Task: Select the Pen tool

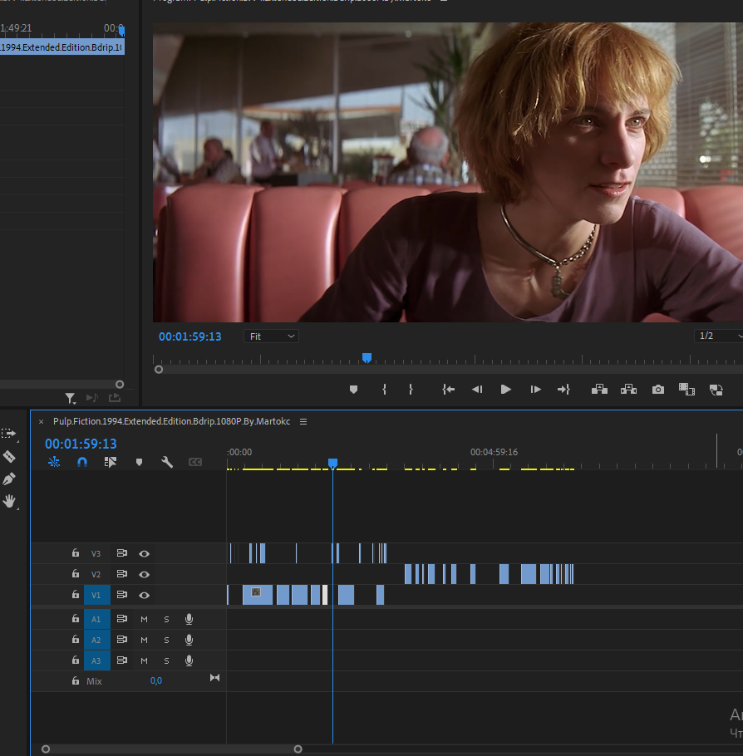Action: [8, 479]
